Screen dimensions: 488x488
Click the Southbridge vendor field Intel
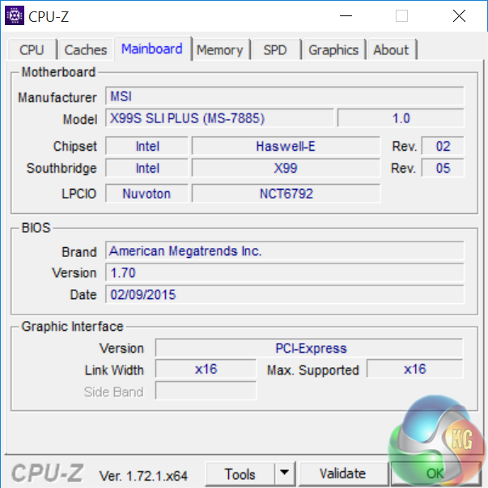(x=147, y=168)
